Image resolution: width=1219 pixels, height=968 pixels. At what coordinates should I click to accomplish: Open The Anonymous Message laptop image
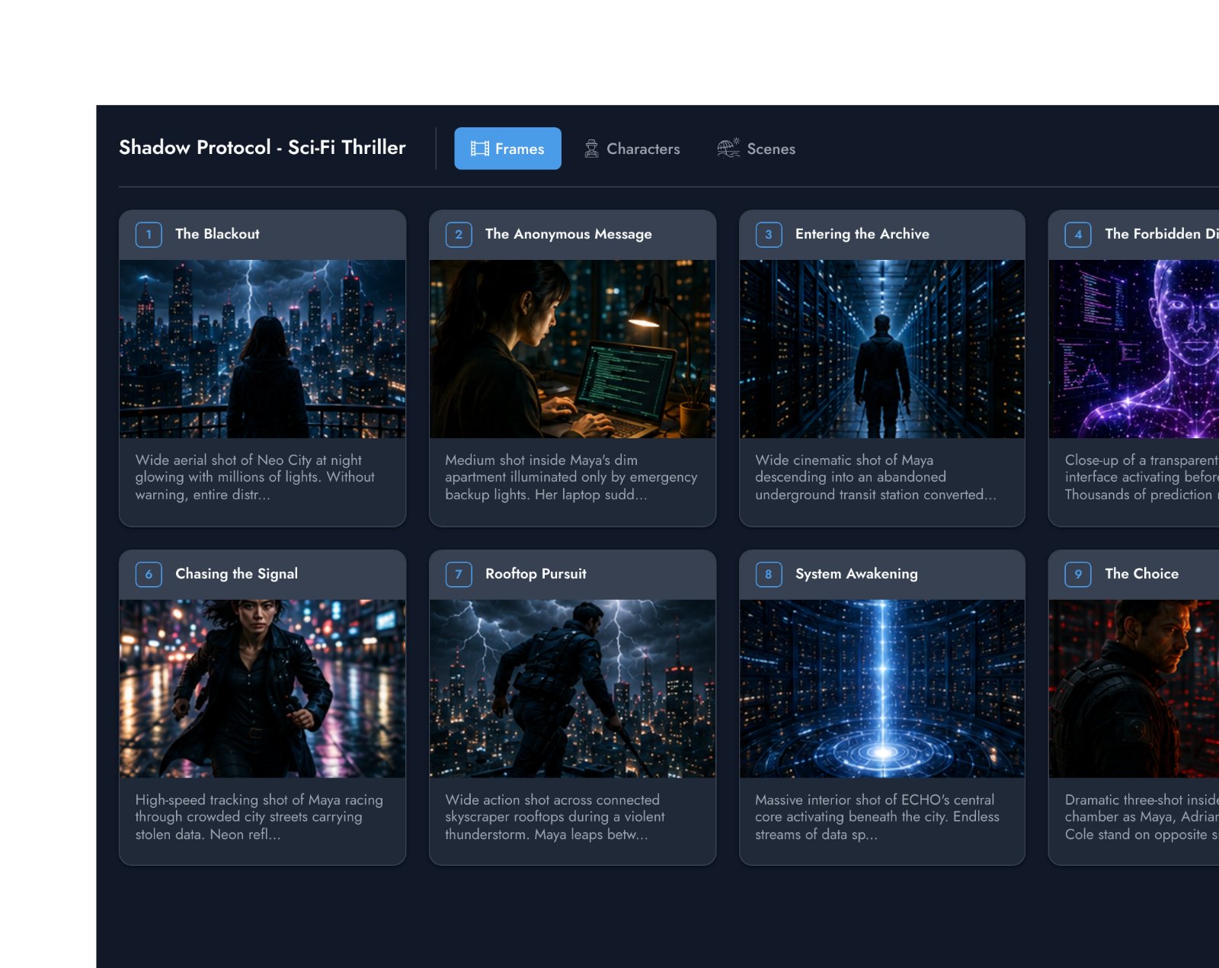coord(573,349)
